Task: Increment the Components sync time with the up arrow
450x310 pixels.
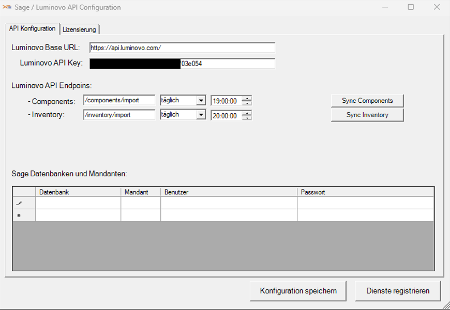Action: [x=247, y=98]
